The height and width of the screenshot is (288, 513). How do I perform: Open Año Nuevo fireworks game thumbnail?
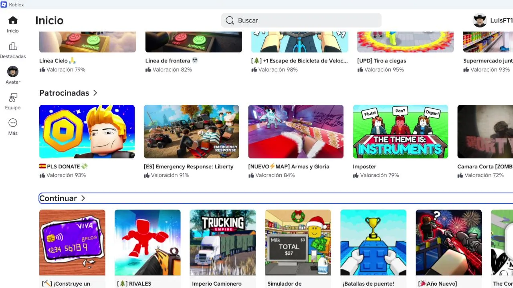[449, 242]
